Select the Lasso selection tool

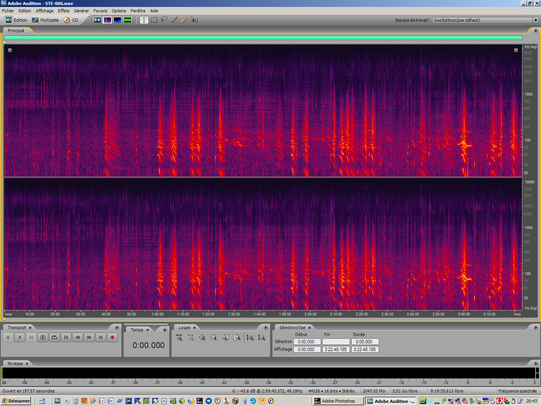pos(164,20)
